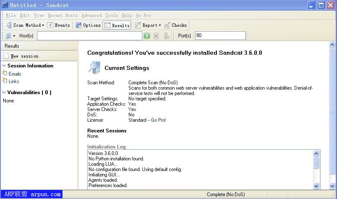
Task: Click the Port(s) input field
Action: tap(220, 35)
